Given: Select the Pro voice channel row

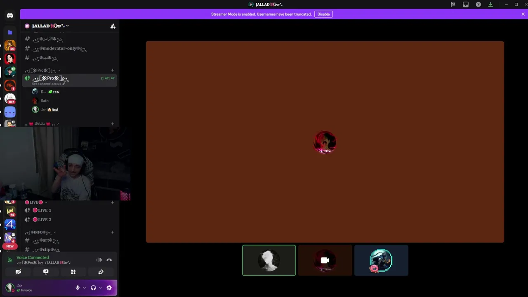Looking at the screenshot, I should tap(69, 80).
